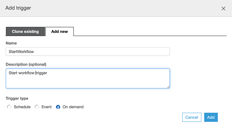Click the StartWorkflow text in Name

point(21,52)
